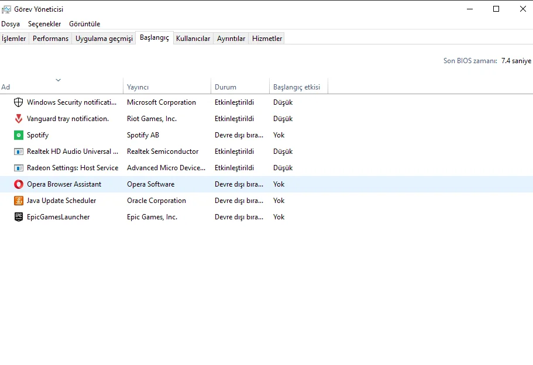Select the green Spotify icon
Viewport: 533px width, 365px height.
tap(18, 135)
